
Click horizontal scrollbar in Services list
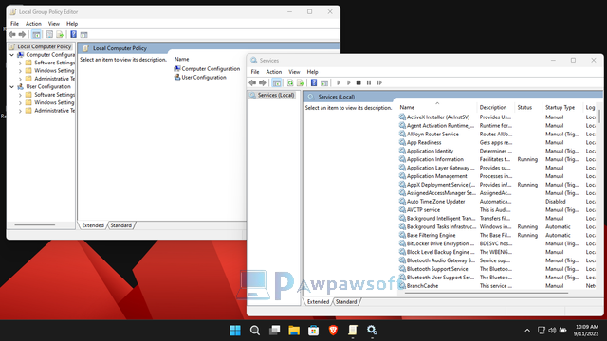(x=486, y=293)
